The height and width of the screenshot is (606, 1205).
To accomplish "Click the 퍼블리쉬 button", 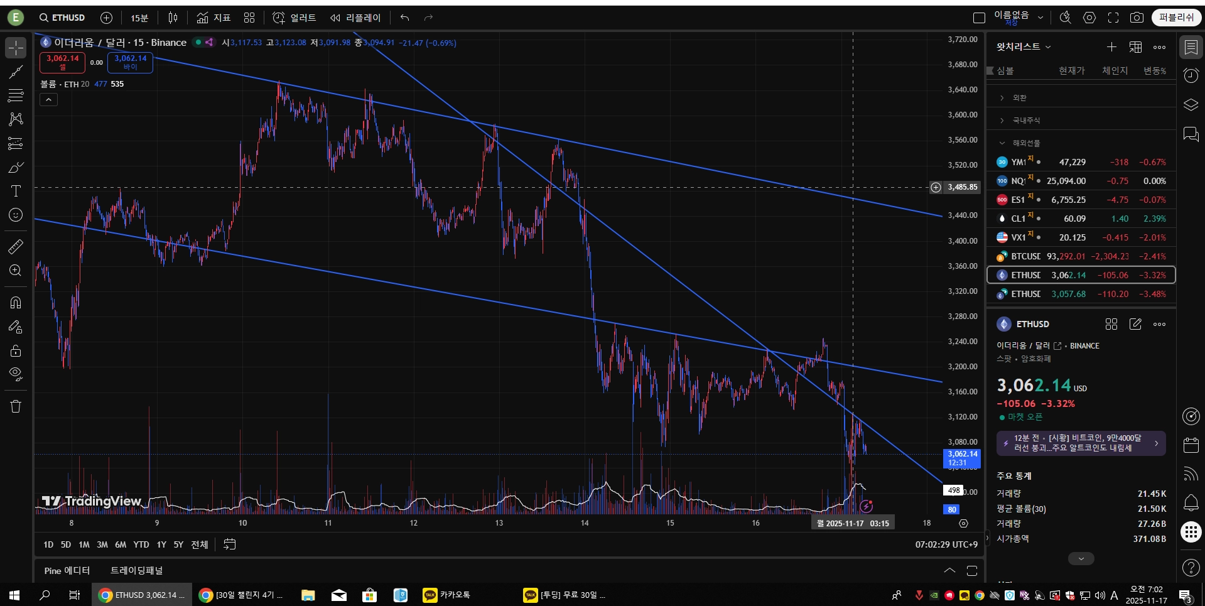I will pos(1176,18).
